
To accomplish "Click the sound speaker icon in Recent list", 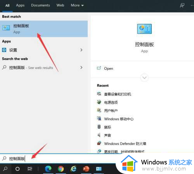I will pos(99,135).
